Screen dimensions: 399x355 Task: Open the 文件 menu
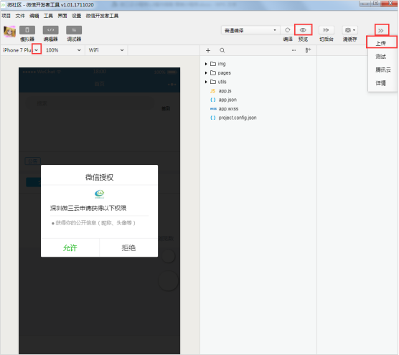coord(20,16)
